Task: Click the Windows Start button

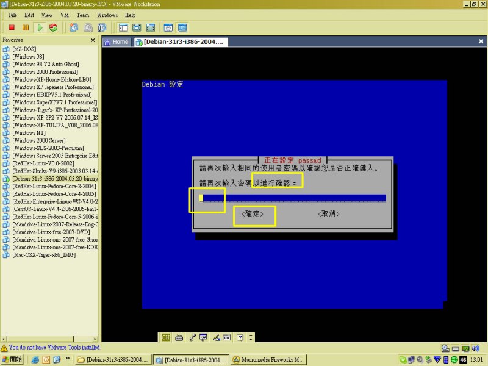Action: [12, 359]
